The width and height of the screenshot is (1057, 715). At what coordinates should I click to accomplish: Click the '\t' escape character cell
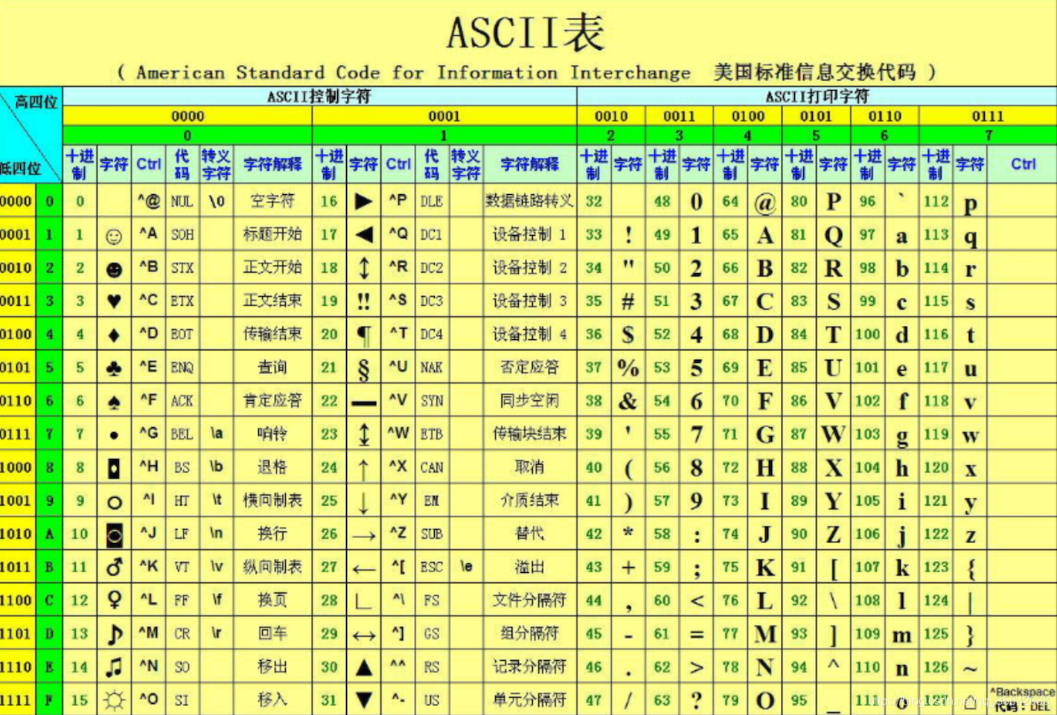(x=217, y=499)
